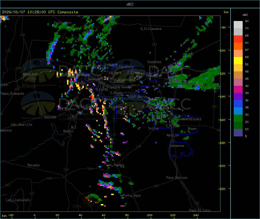Click the slate 5-10 dBZ legend swatch

click(x=238, y=133)
